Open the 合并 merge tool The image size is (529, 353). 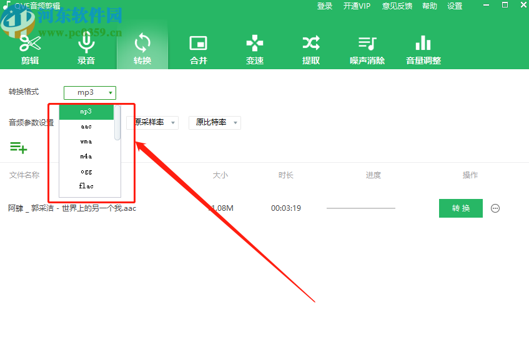coord(199,50)
